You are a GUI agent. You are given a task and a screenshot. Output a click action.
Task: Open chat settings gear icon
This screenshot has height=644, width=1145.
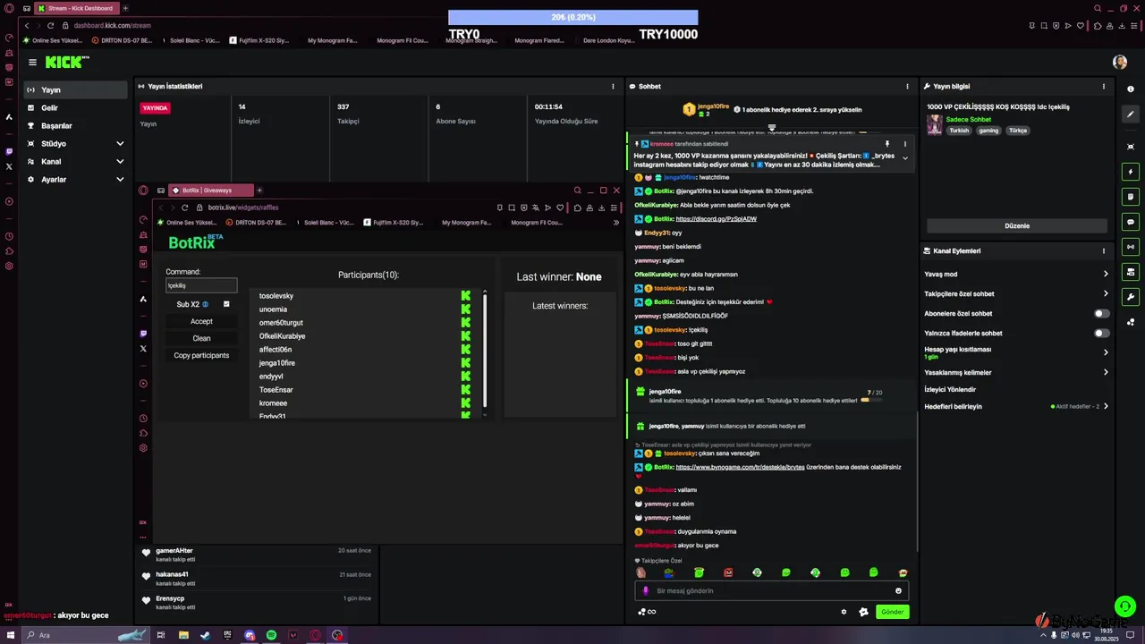[x=844, y=612]
